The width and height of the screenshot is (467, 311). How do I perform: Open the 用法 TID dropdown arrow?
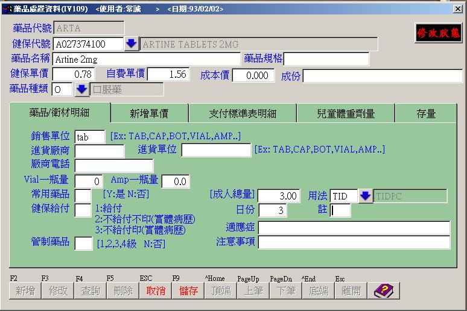[366, 196]
